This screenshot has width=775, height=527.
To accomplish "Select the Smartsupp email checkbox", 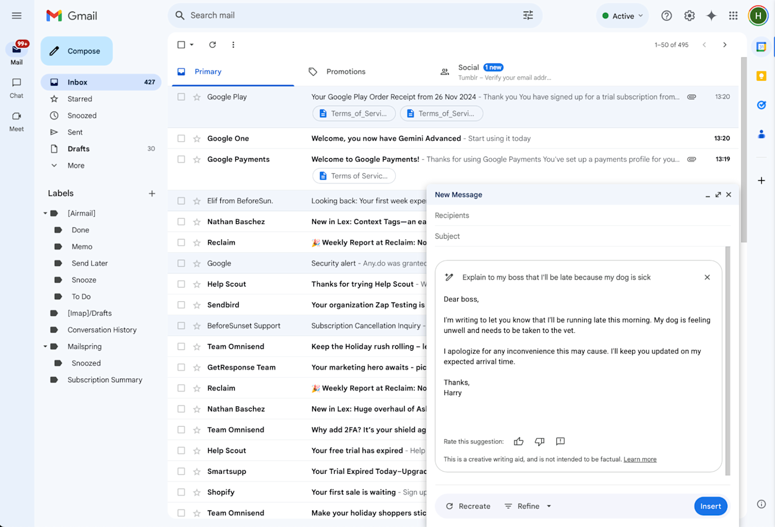I will tap(181, 471).
